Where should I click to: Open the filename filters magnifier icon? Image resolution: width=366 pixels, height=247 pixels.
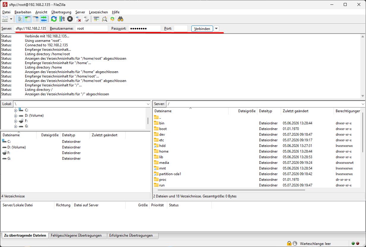[104, 19]
